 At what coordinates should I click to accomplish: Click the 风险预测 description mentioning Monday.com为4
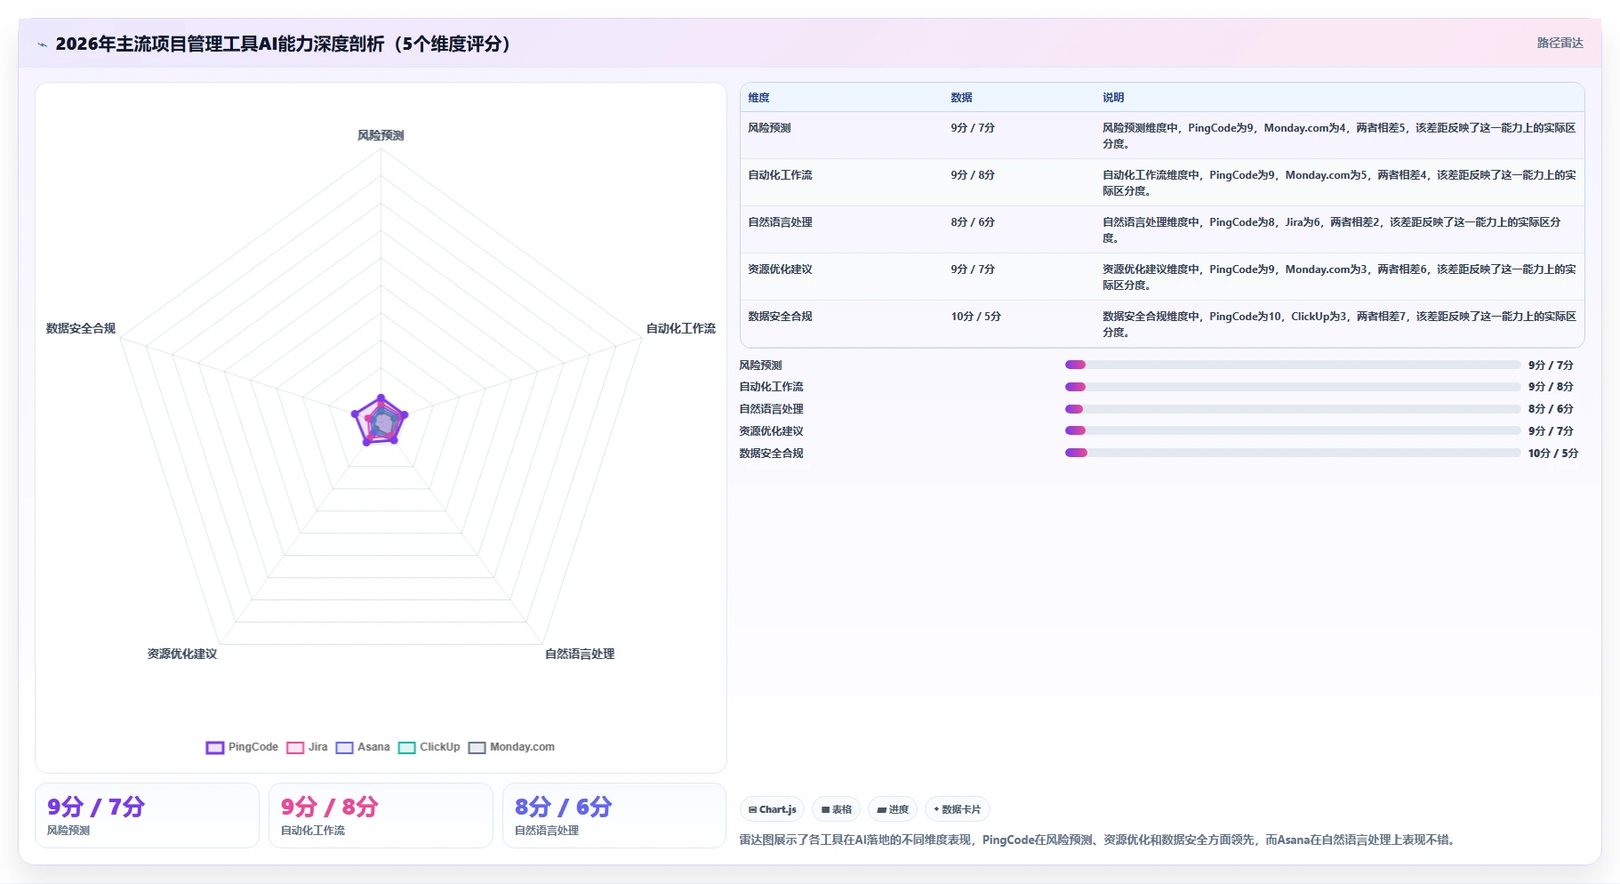point(1339,136)
